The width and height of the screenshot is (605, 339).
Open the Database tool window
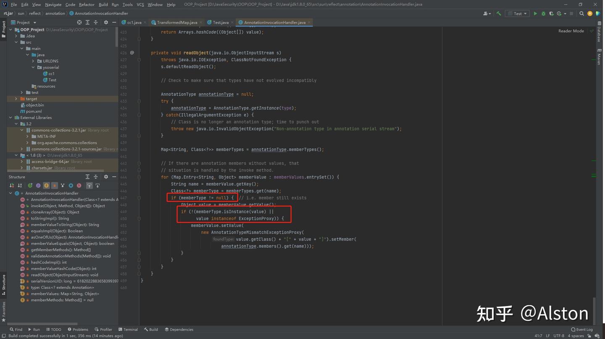(599, 32)
